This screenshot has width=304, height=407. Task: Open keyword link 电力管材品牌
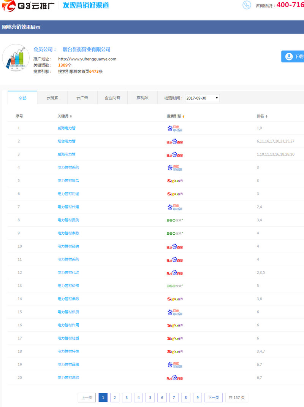pyautogui.click(x=68, y=364)
